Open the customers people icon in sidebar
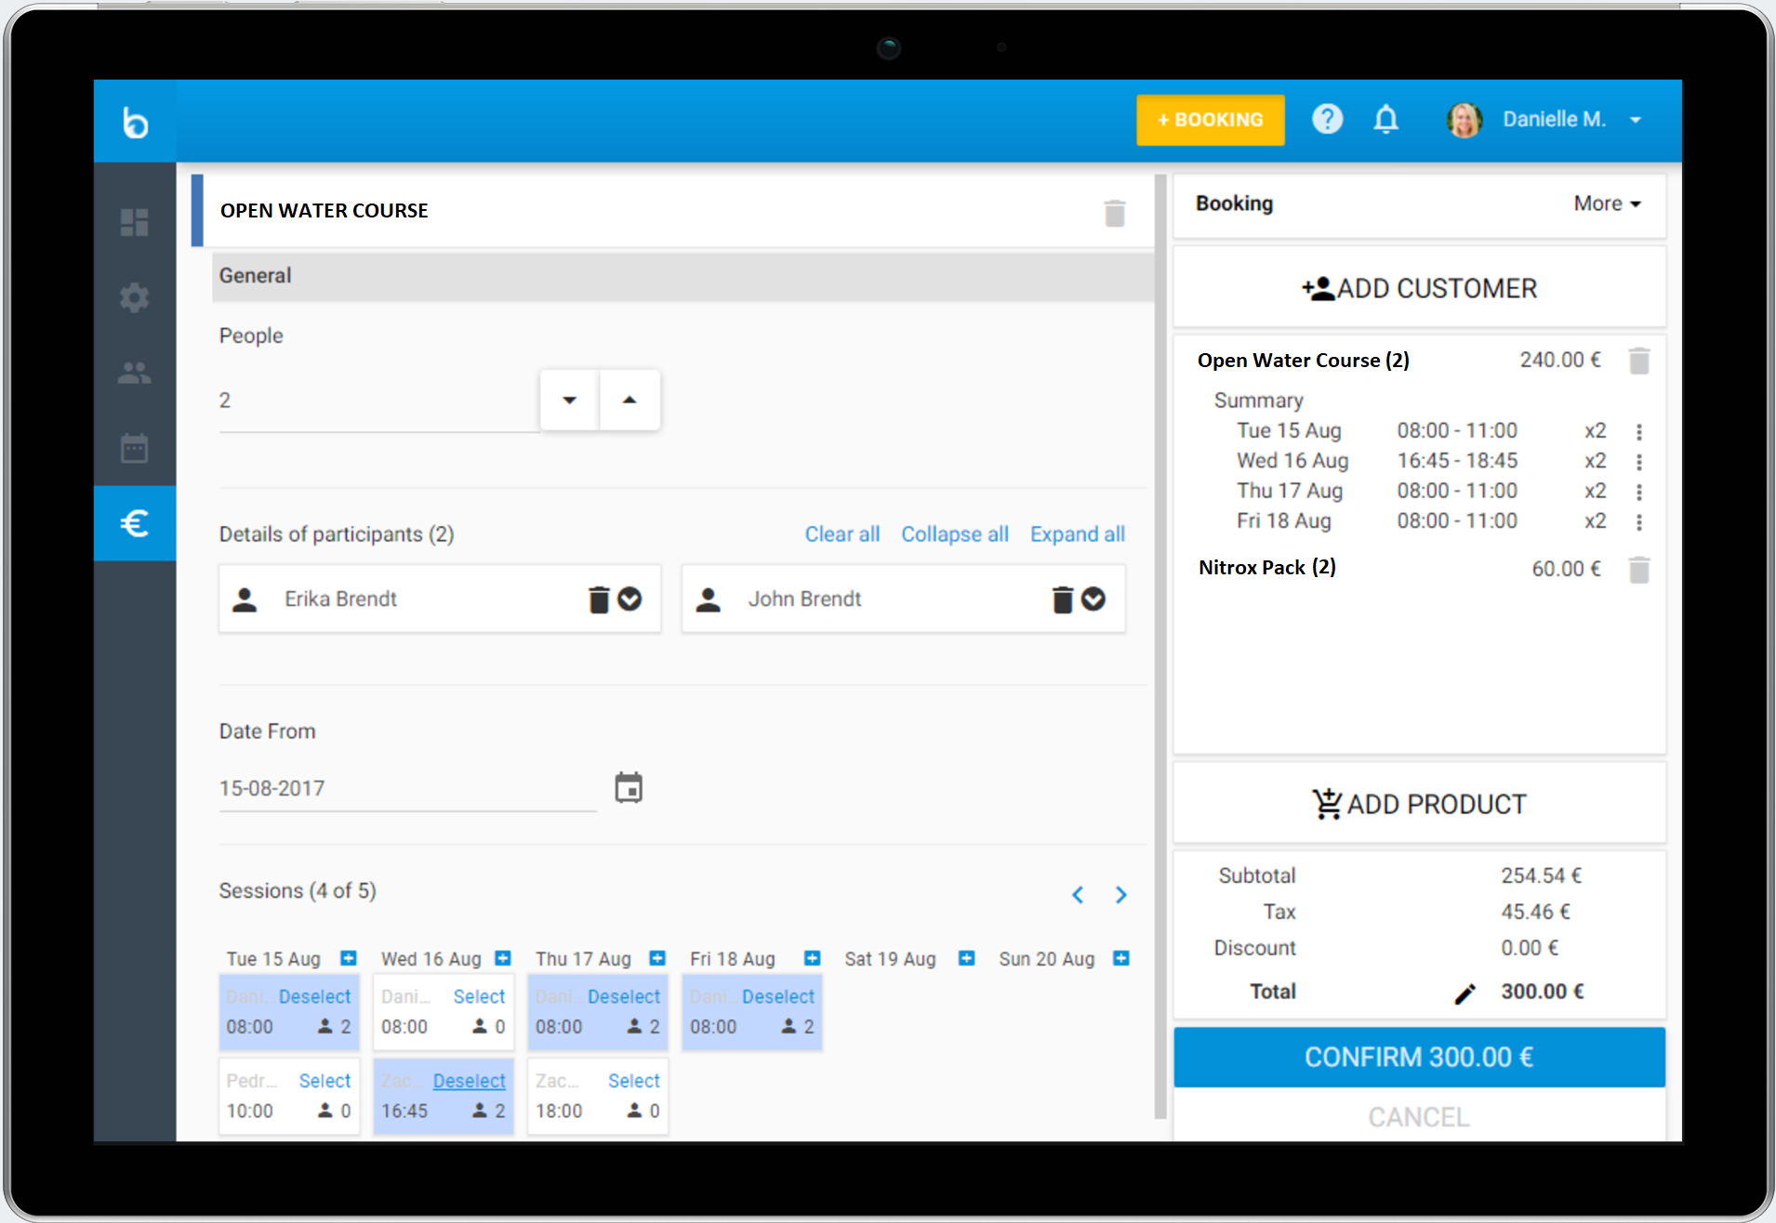Viewport: 1776px width, 1223px height. [134, 373]
